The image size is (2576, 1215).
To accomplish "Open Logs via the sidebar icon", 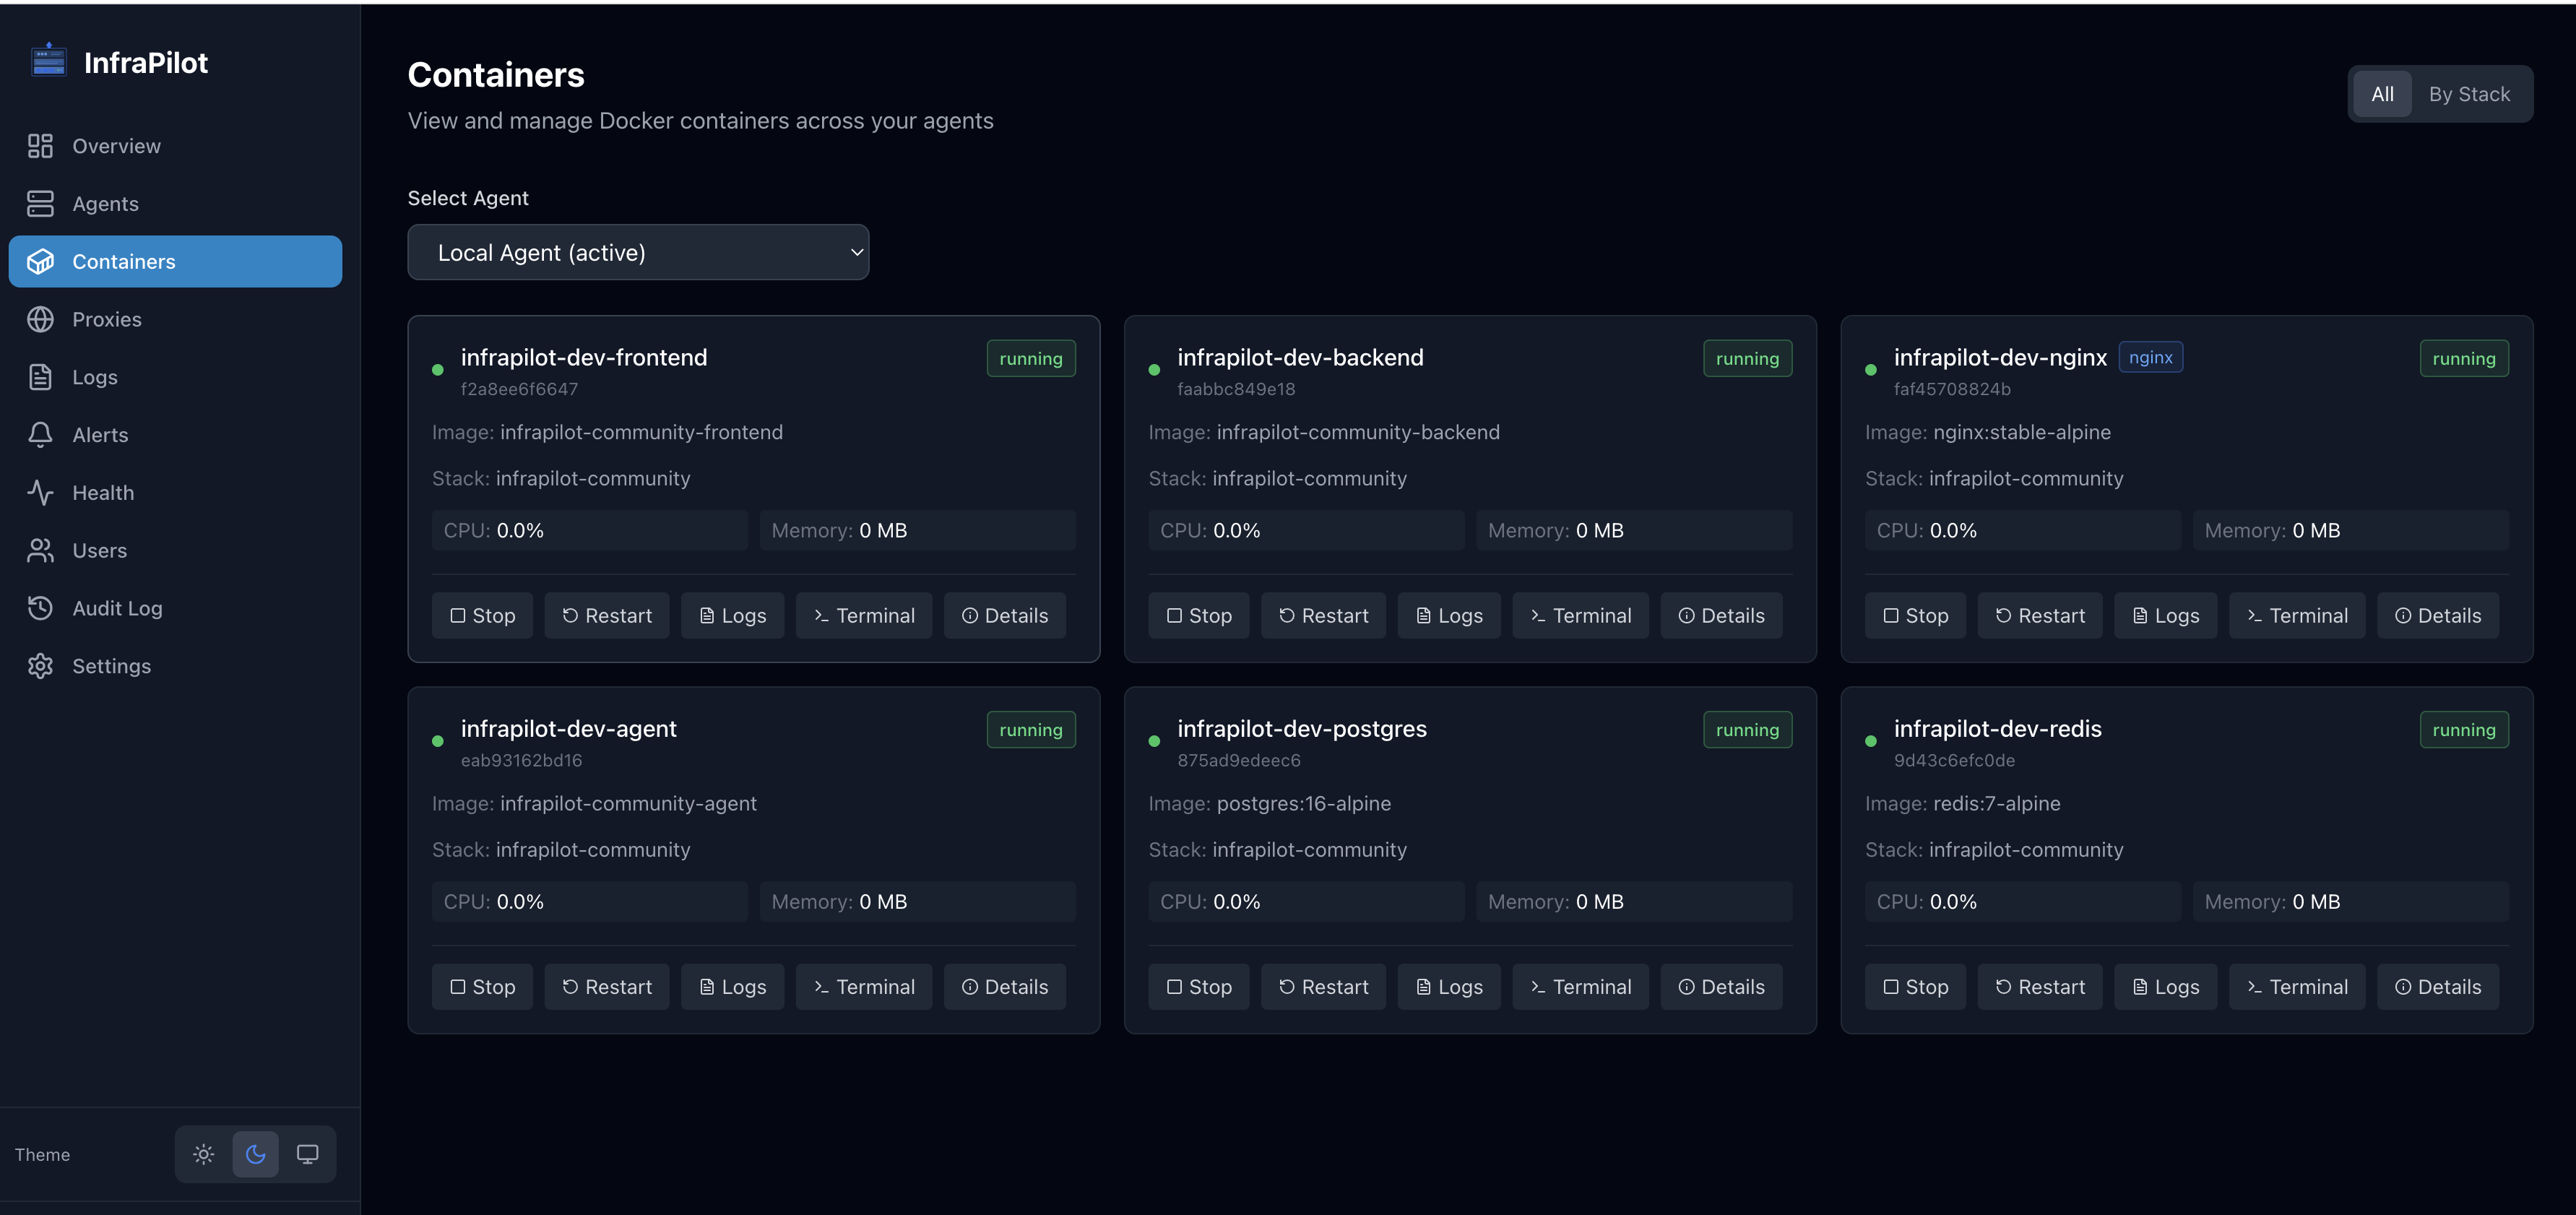I will click(x=40, y=377).
